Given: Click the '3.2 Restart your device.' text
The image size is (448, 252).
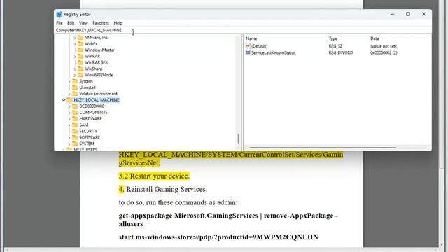Looking at the screenshot, I should (154, 176).
